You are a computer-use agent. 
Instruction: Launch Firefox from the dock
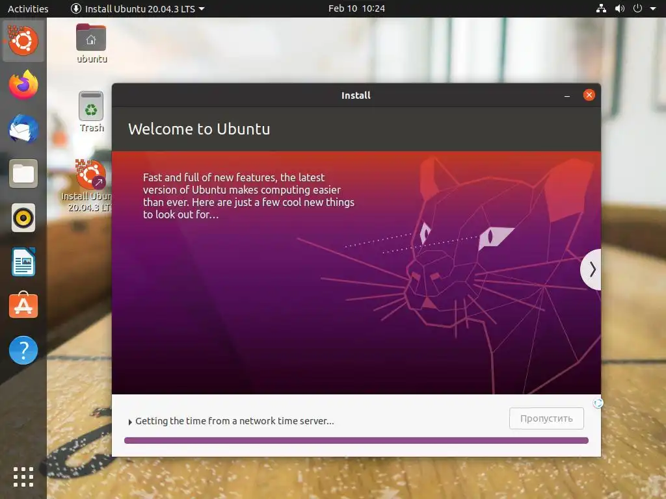[23, 85]
